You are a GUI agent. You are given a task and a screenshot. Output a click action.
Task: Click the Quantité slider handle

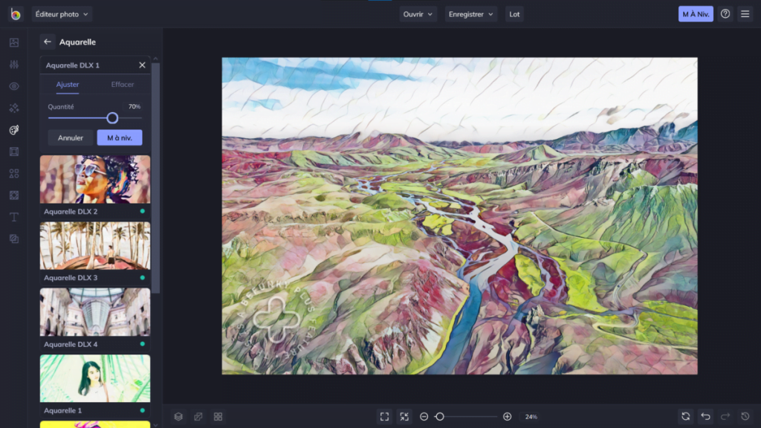coord(112,118)
